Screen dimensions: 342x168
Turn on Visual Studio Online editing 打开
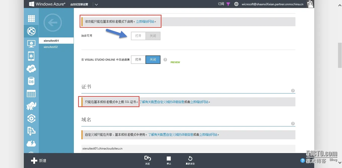(138, 60)
